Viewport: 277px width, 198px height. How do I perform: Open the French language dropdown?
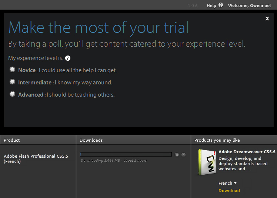tap(227, 183)
